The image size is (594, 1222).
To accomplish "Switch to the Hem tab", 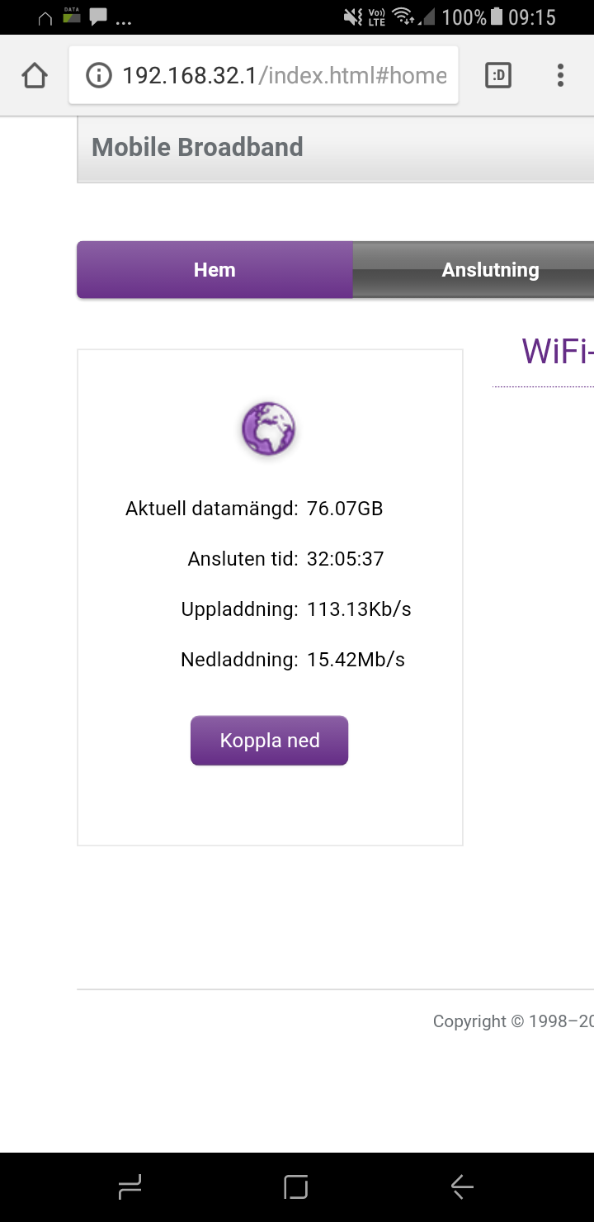I will pyautogui.click(x=214, y=270).
